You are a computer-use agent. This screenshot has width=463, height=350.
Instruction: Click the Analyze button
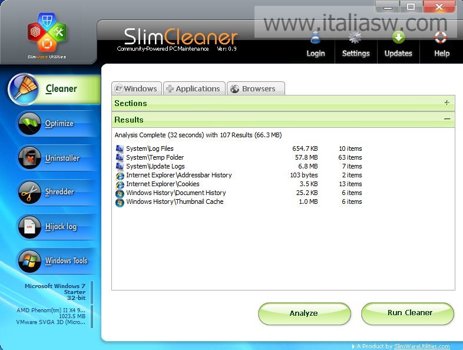pyautogui.click(x=304, y=313)
